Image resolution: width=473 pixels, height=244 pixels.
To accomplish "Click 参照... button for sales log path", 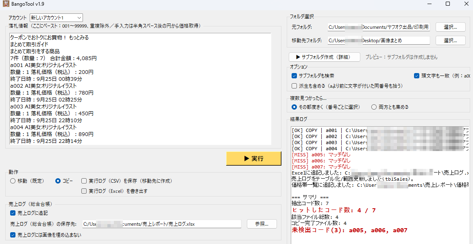I will click(262, 224).
